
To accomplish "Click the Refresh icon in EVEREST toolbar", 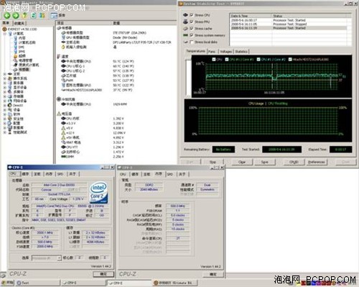I will [33, 16].
